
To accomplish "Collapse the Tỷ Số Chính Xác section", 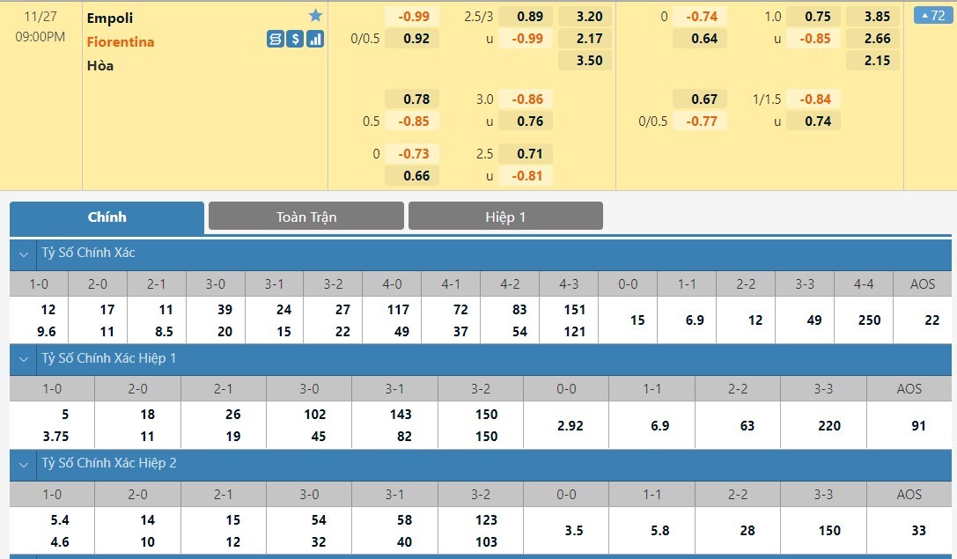I will pos(23,254).
